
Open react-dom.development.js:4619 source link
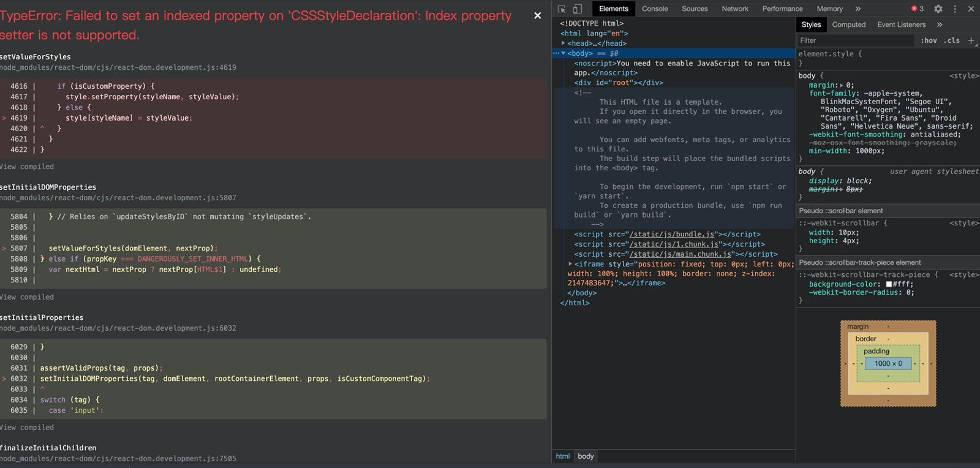(x=118, y=67)
